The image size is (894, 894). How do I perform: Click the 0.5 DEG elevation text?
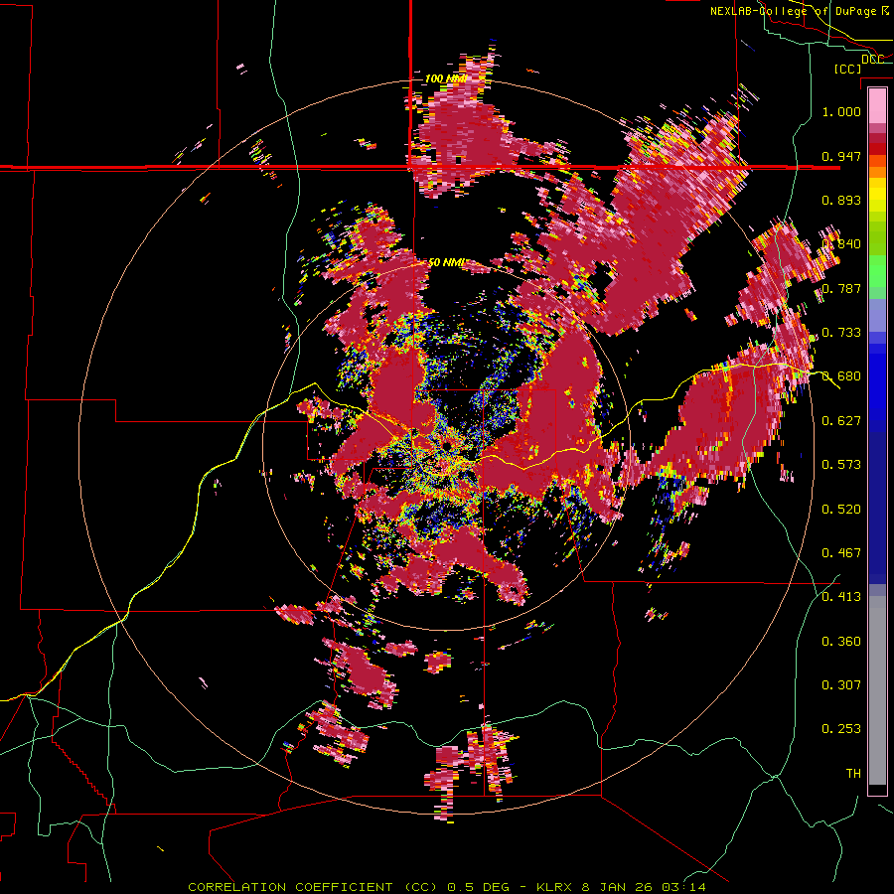pos(478,887)
